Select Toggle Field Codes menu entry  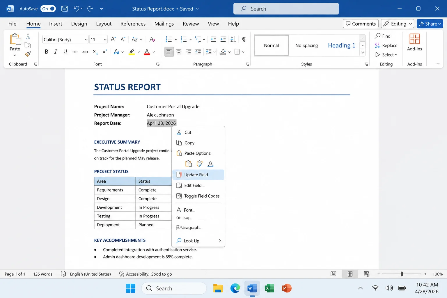point(198,196)
